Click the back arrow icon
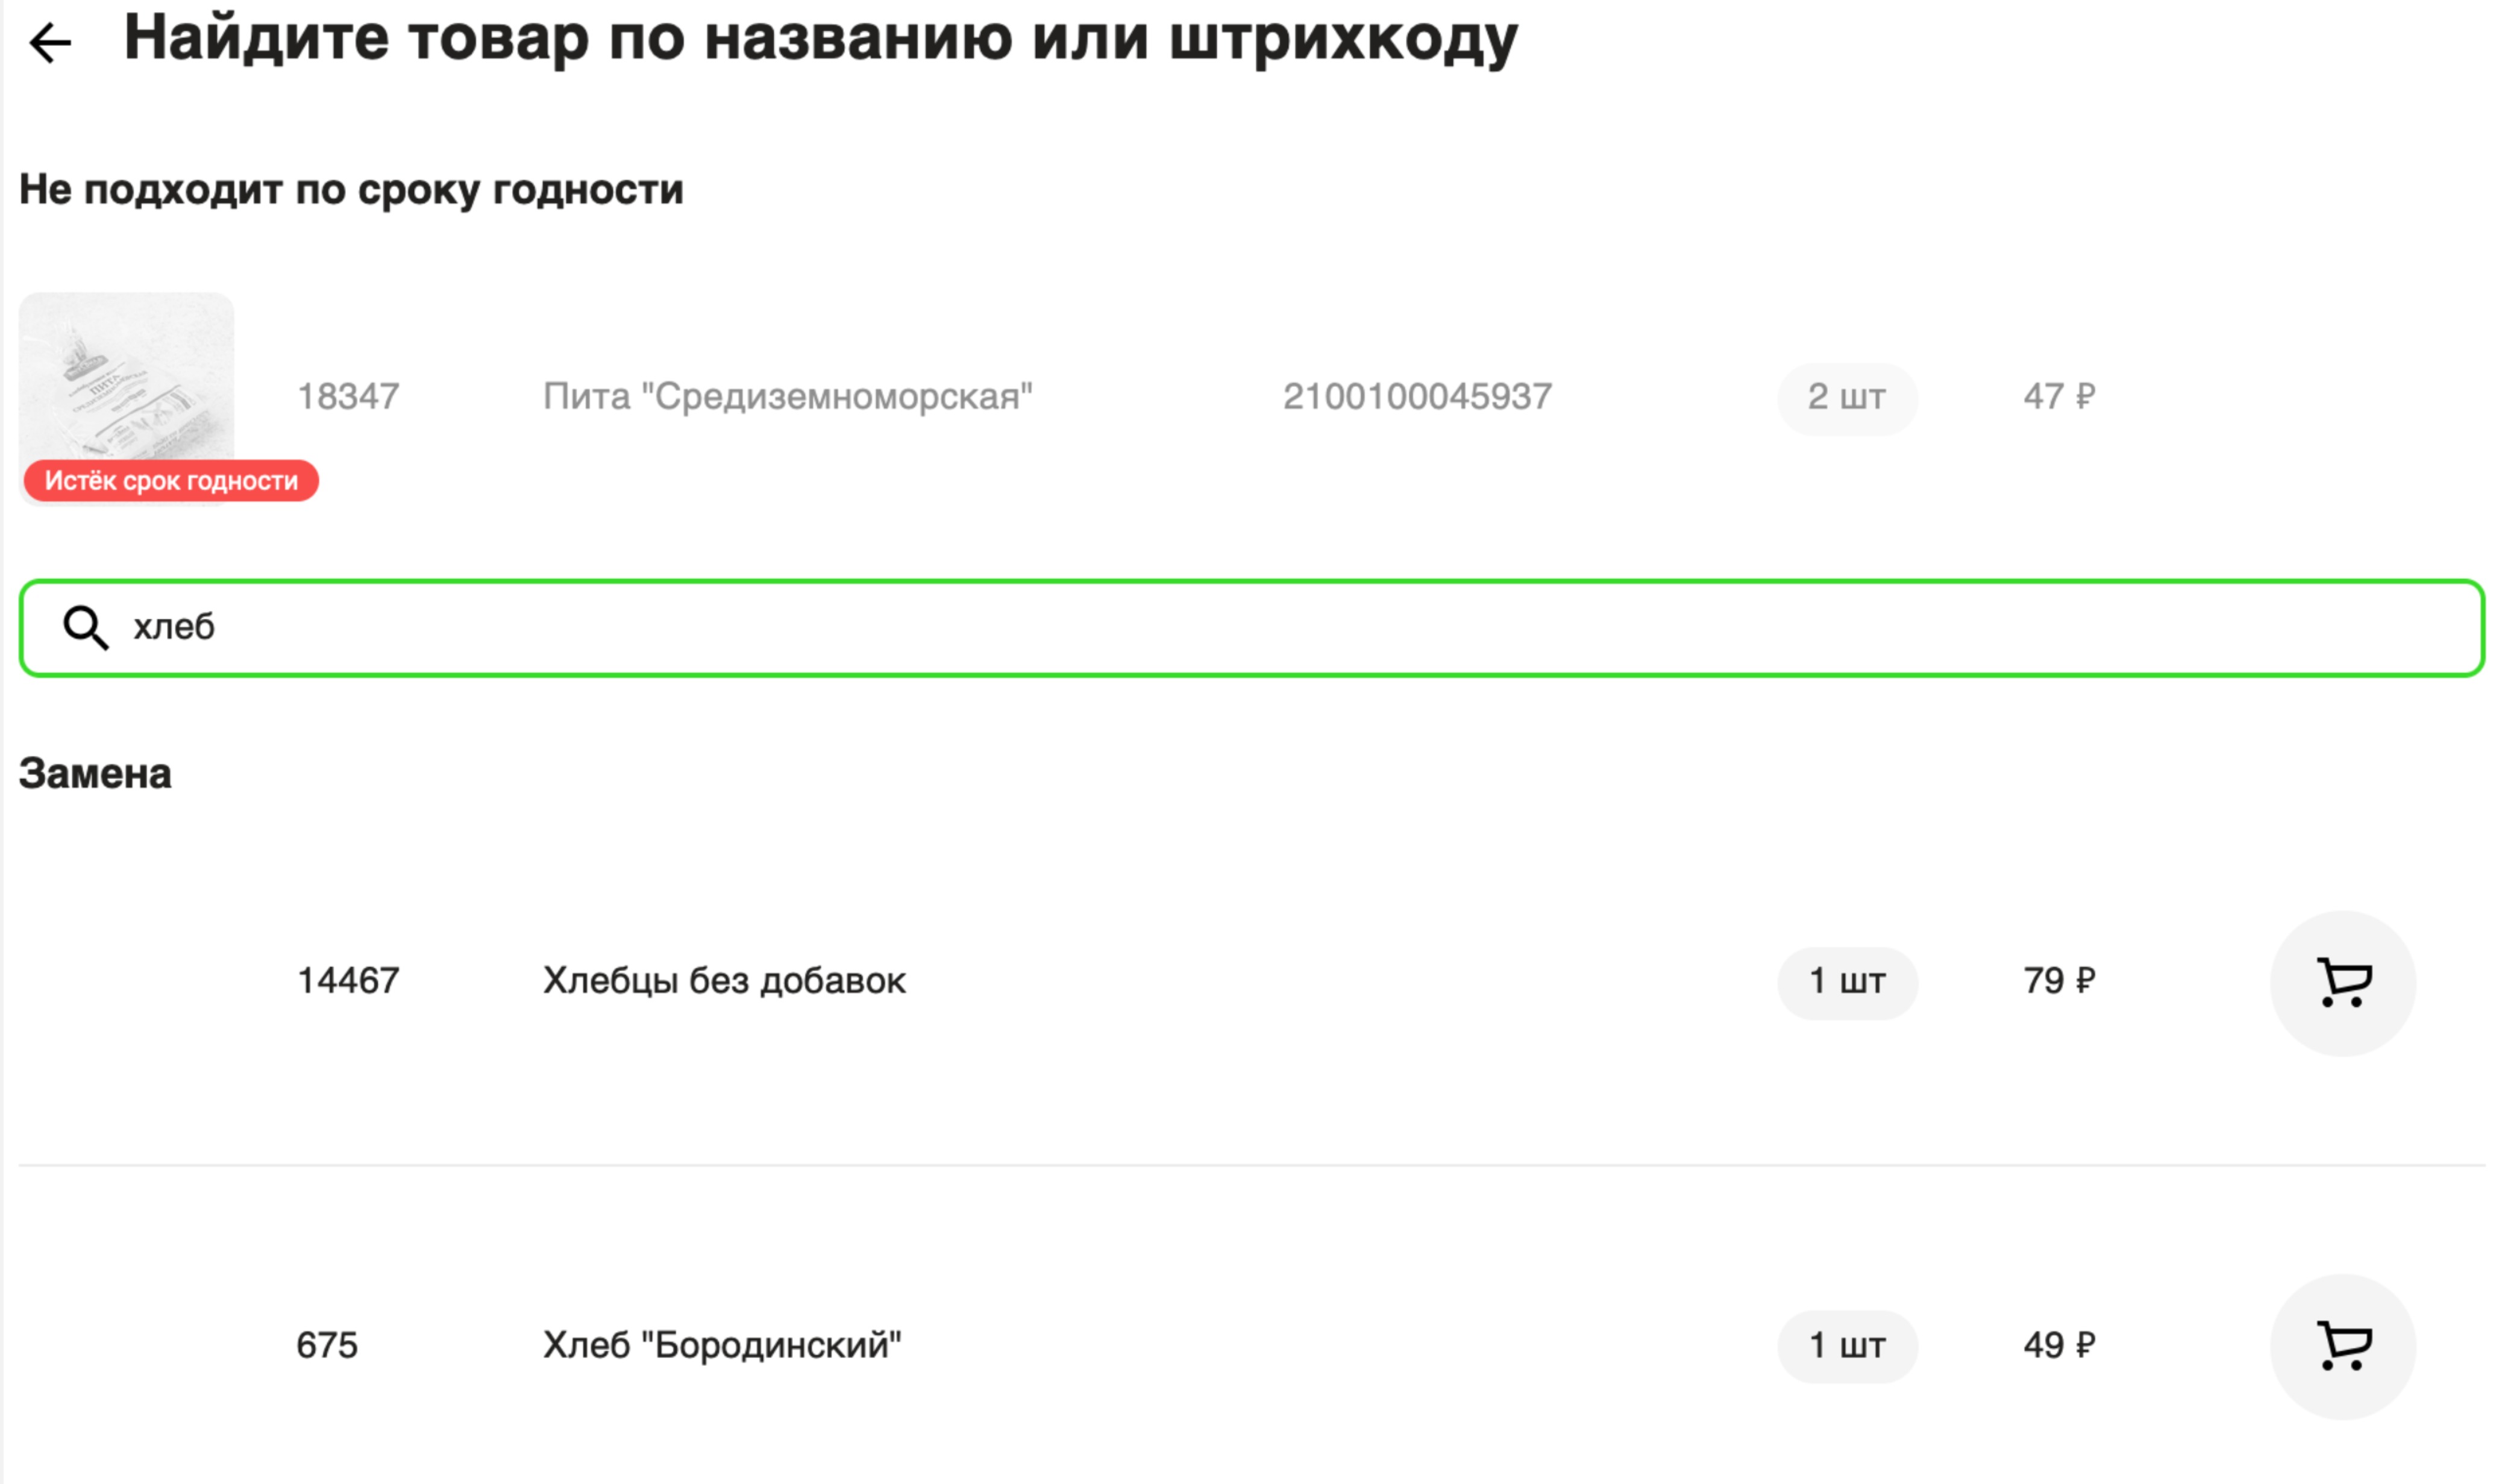 coord(50,43)
